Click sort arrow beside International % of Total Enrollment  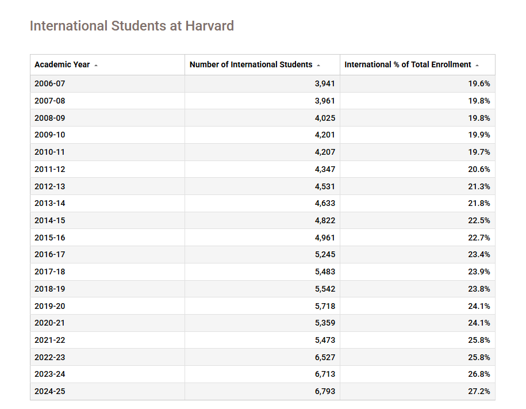(x=477, y=65)
